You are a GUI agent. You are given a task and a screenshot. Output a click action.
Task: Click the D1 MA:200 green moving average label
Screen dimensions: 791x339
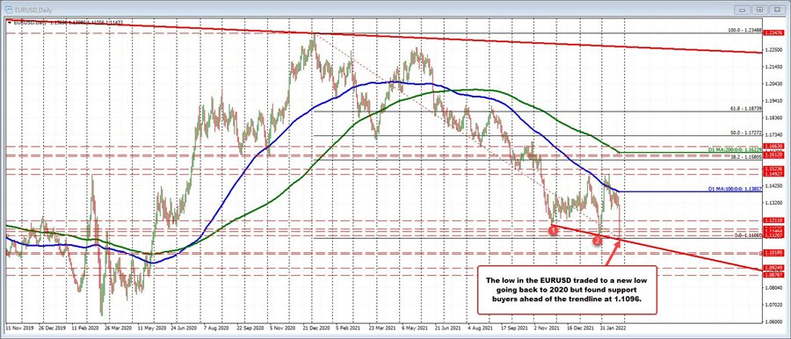pos(735,150)
